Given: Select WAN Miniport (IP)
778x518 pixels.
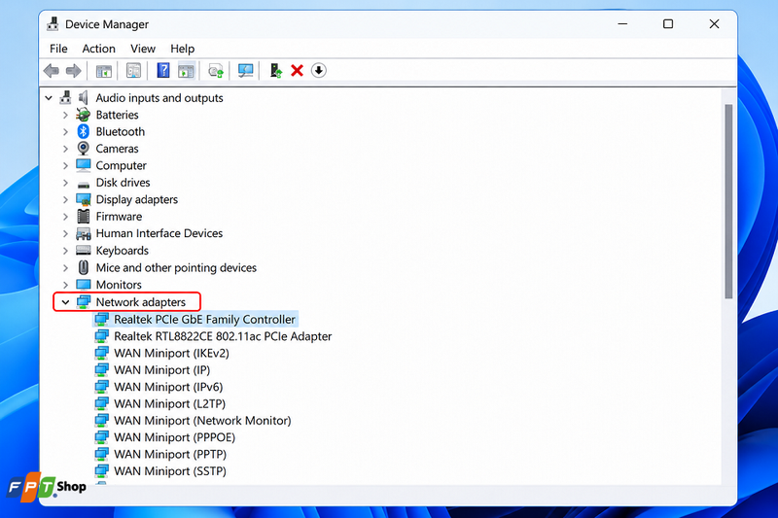Looking at the screenshot, I should (x=162, y=369).
